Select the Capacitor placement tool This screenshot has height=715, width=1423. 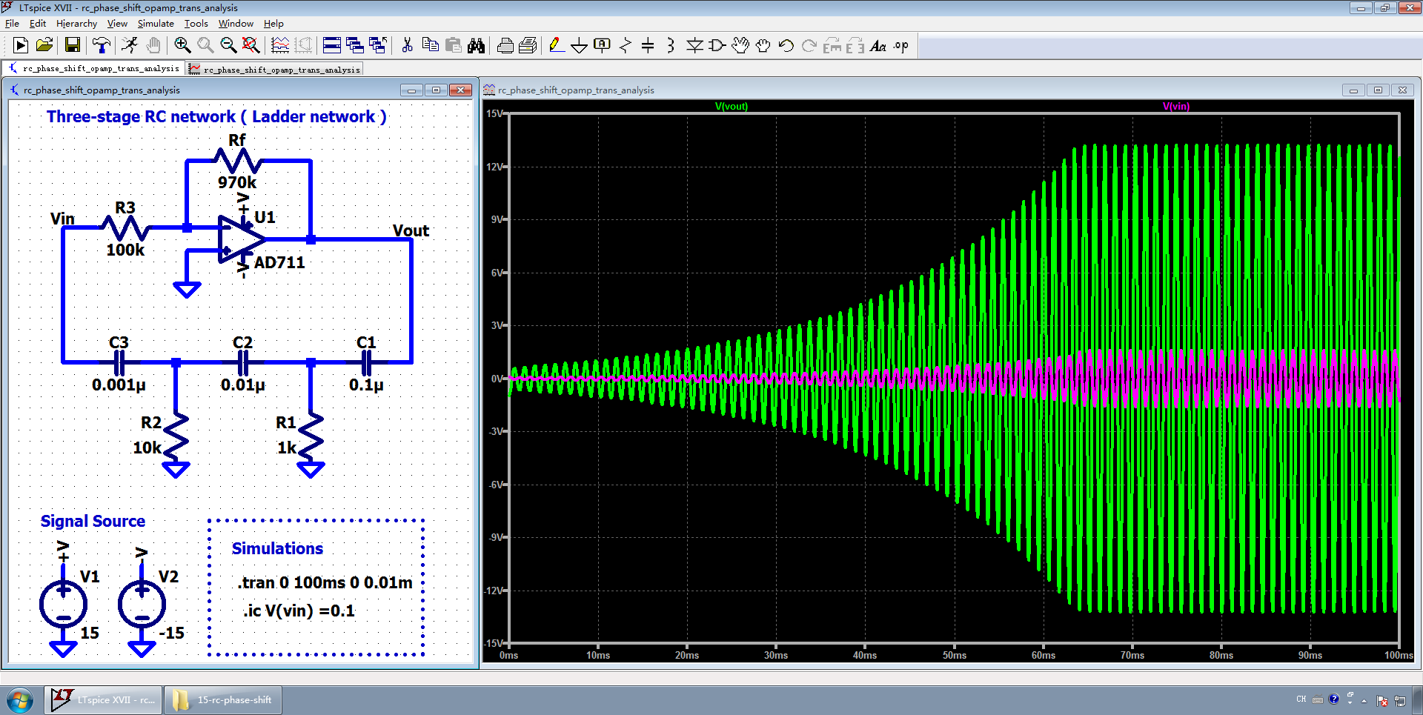click(x=648, y=46)
